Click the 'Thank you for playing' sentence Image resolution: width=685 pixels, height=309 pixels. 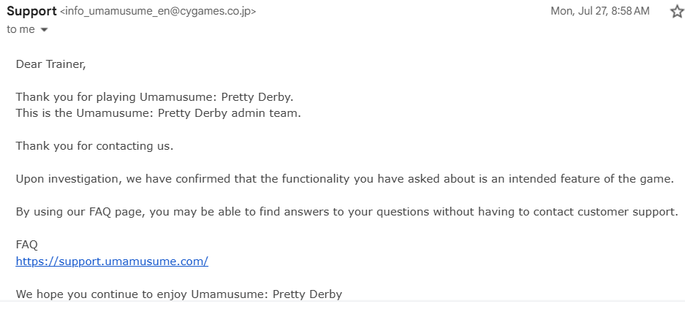(x=155, y=97)
